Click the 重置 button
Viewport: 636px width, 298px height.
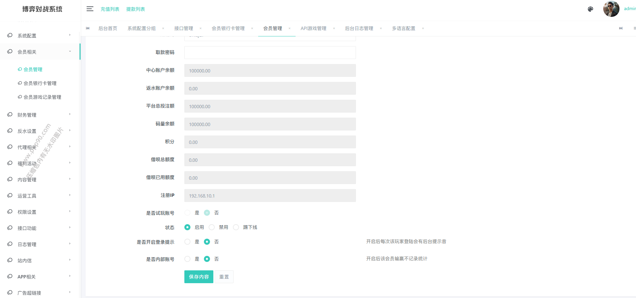pos(224,277)
